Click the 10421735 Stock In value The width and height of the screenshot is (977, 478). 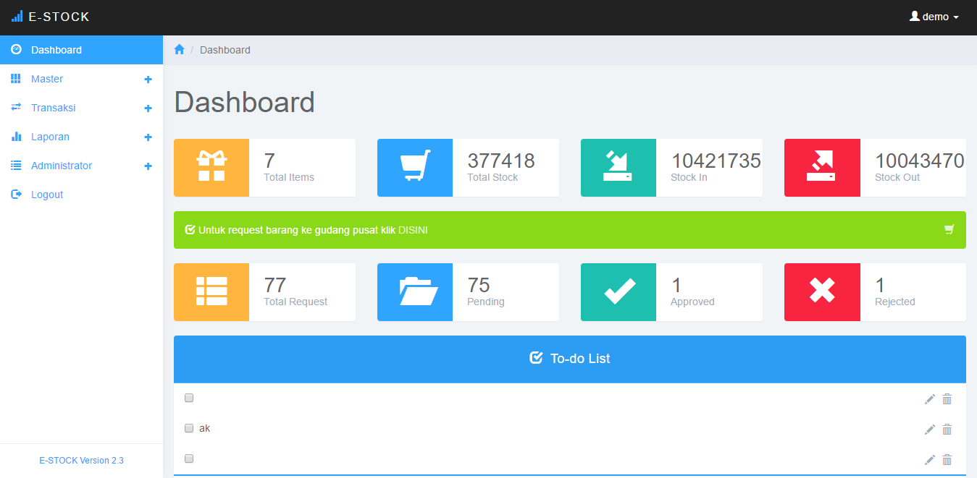point(716,161)
